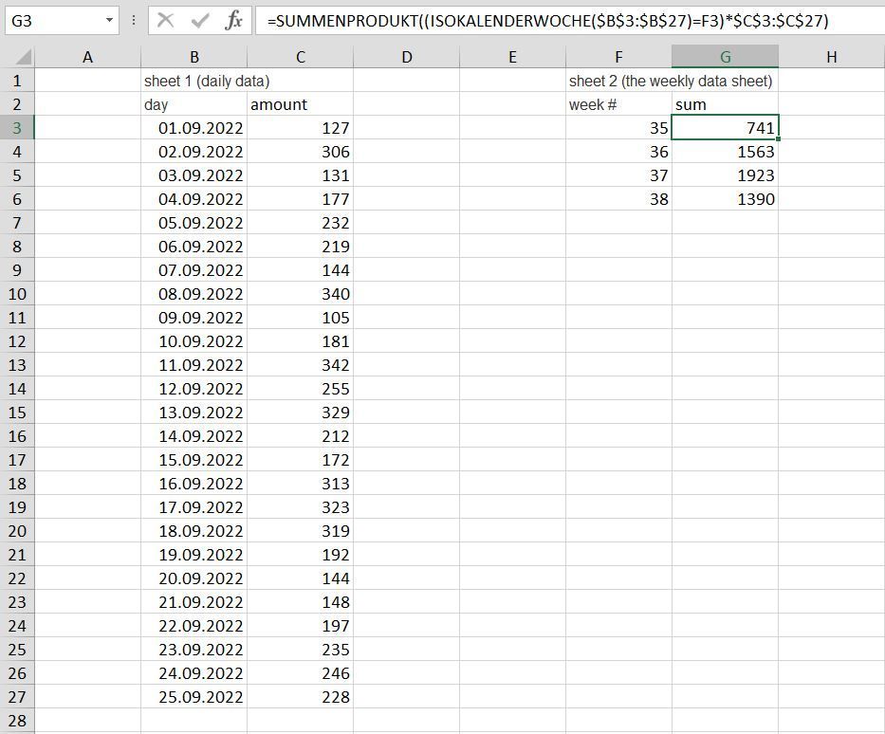Select column B header
This screenshot has height=734, width=885.
(x=194, y=57)
